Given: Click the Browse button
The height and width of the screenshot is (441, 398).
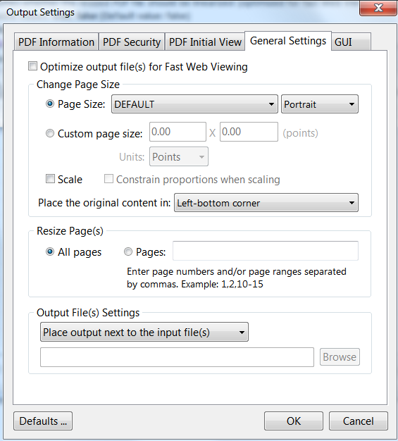Looking at the screenshot, I should pos(340,357).
